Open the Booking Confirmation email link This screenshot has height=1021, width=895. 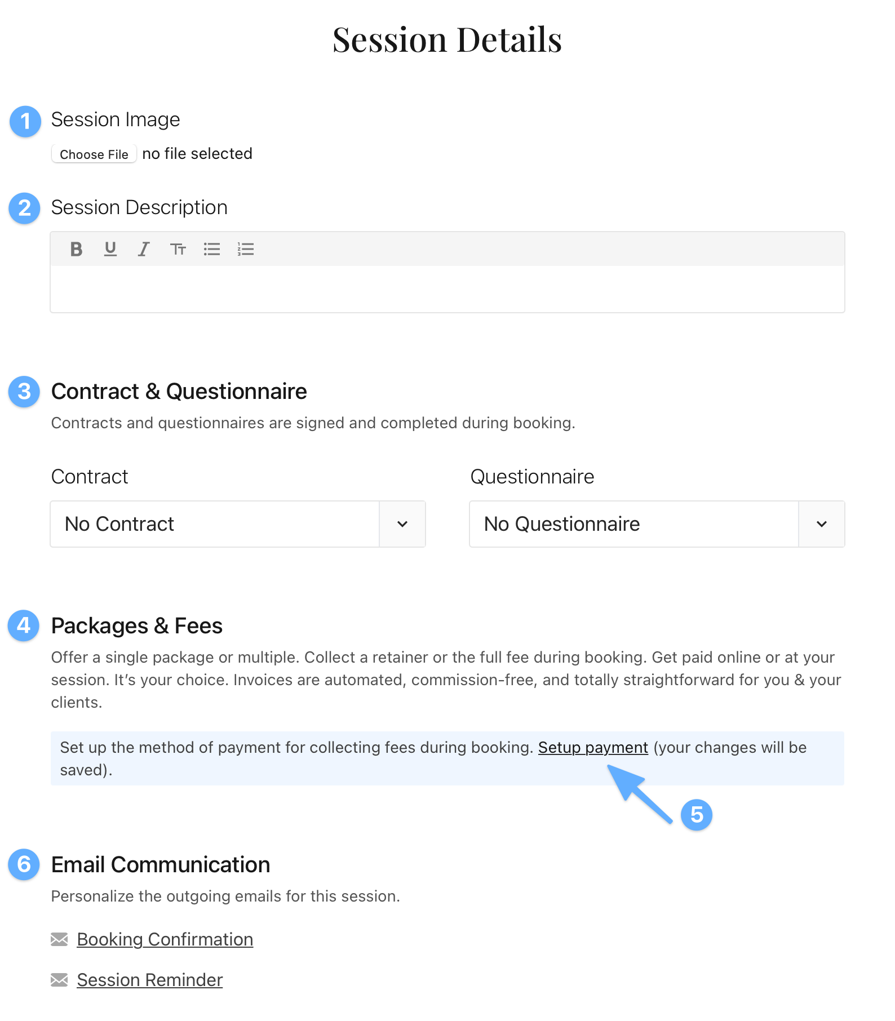click(x=165, y=940)
